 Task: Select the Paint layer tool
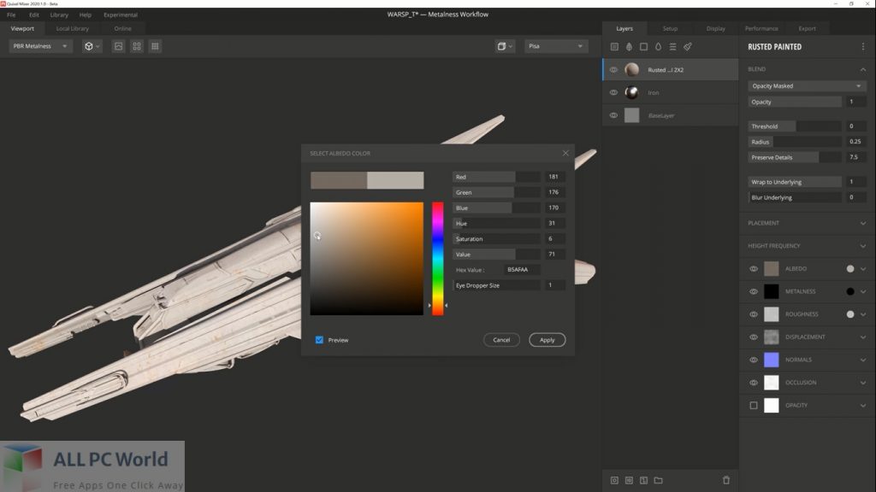(x=688, y=47)
